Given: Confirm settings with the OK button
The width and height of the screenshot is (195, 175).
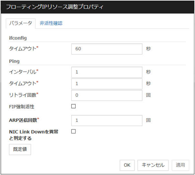Looking at the screenshot, I should tap(127, 165).
